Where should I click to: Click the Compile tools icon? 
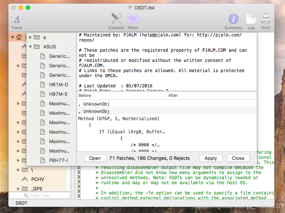pyautogui.click(x=116, y=19)
